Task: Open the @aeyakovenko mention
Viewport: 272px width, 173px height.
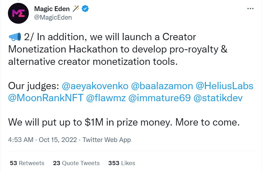Action: [96, 86]
